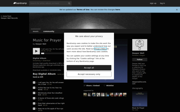Play the album with the large play button
Screen dimensions: 180x112
(x=36, y=51)
